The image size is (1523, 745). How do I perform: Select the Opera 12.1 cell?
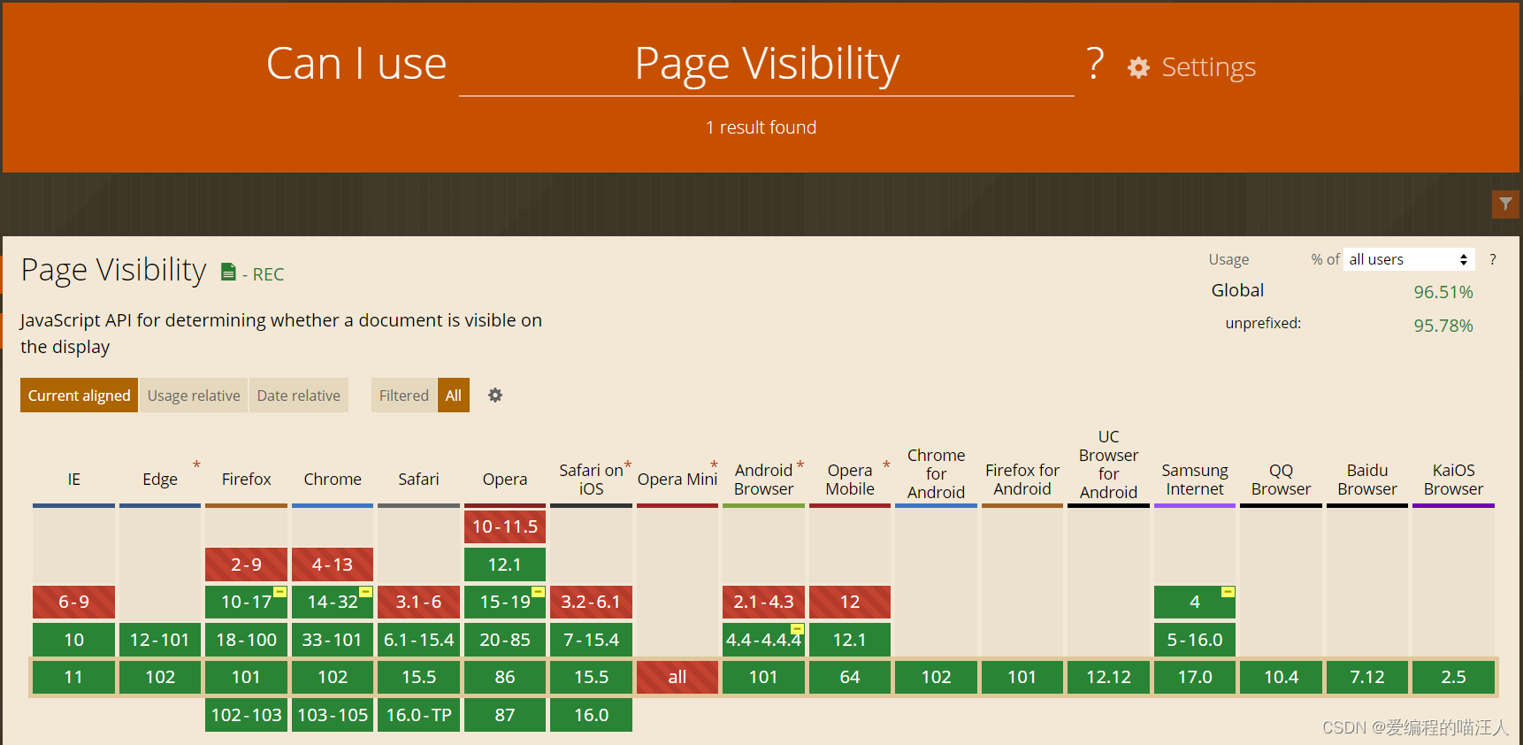pyautogui.click(x=505, y=565)
